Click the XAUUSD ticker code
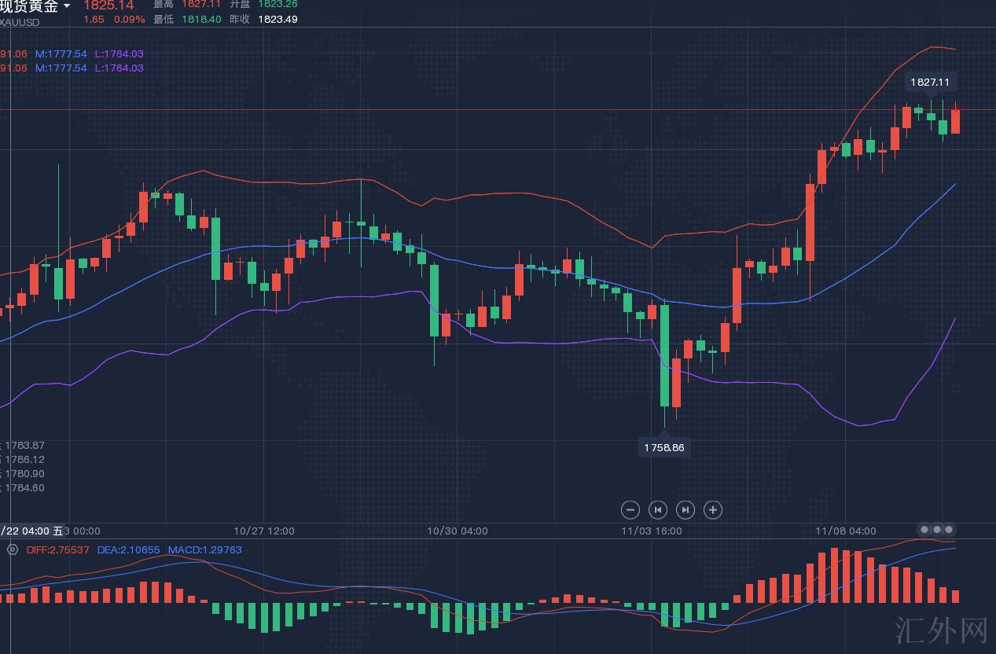Viewport: 996px width, 654px height. tap(20, 23)
